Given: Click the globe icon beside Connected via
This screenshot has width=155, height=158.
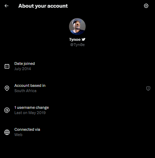Looking at the screenshot, I should pyautogui.click(x=7, y=132).
